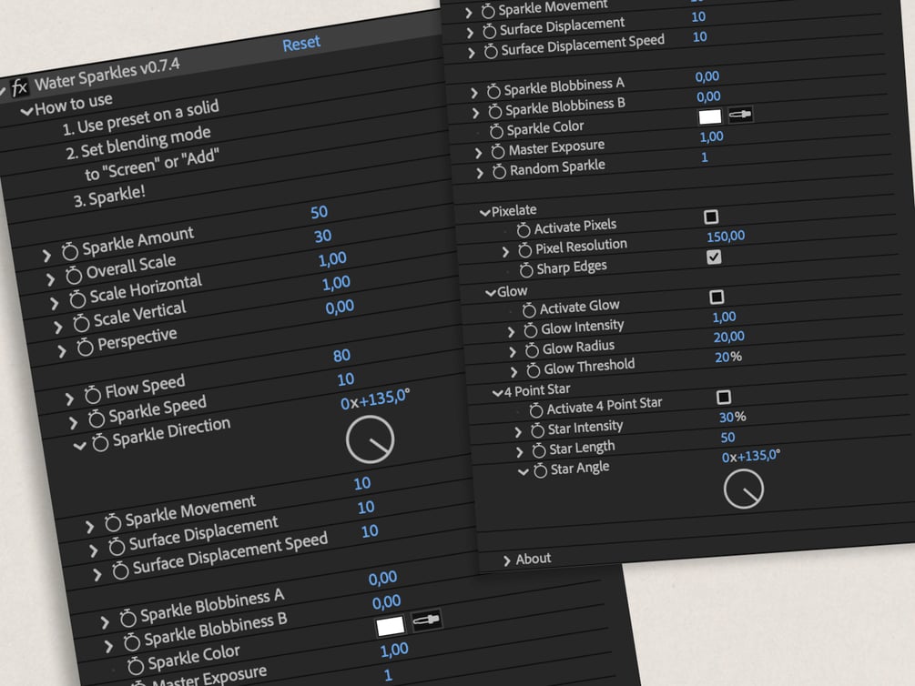The height and width of the screenshot is (686, 915).
Task: Enable the Activate Glow checkbox
Action: [717, 297]
